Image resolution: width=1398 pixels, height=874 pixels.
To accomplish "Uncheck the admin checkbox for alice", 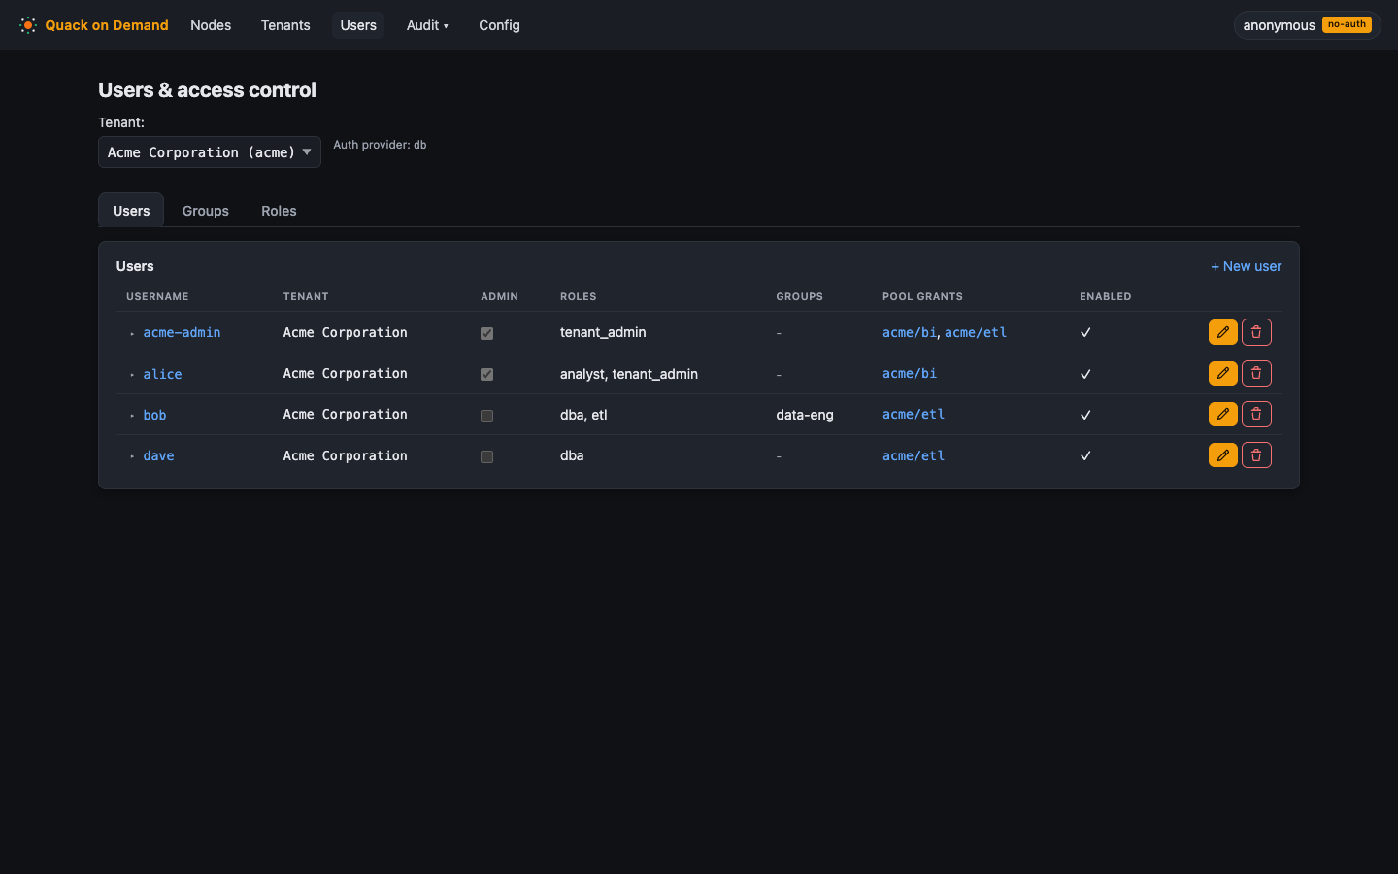I will click(487, 374).
